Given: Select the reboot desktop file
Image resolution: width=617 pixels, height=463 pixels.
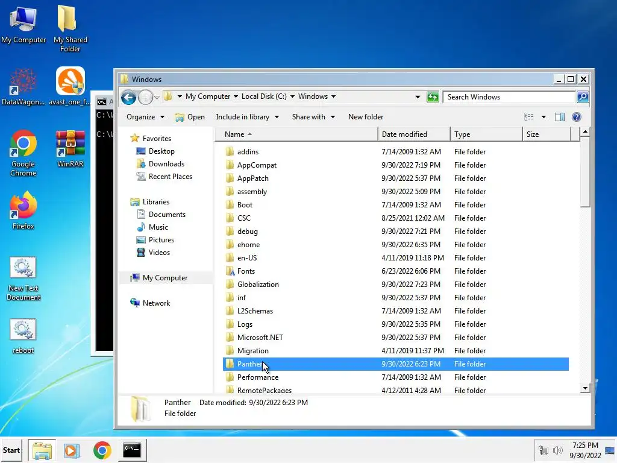Looking at the screenshot, I should [23, 336].
